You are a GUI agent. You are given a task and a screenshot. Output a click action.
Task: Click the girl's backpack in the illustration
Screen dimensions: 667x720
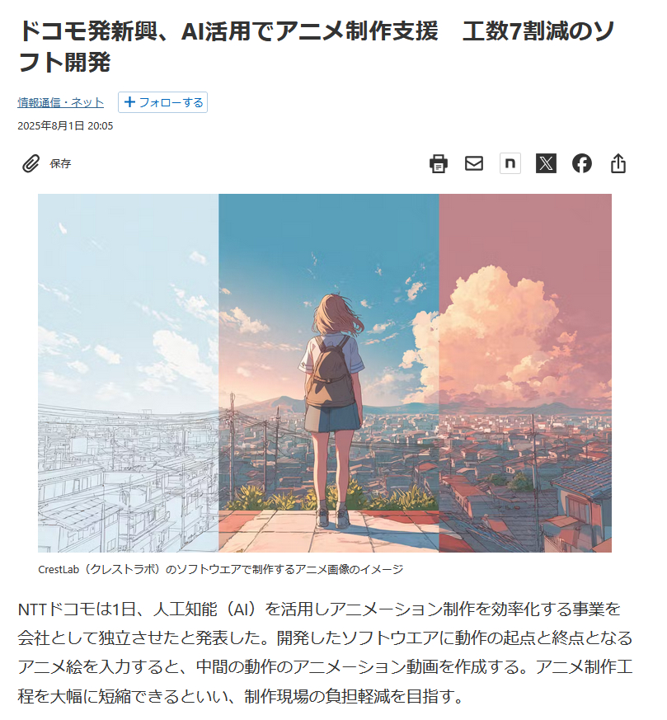(331, 371)
